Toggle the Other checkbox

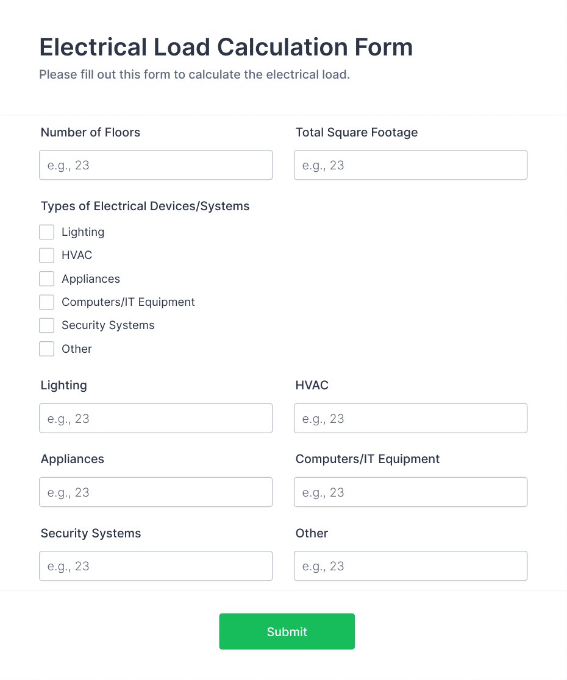(46, 349)
